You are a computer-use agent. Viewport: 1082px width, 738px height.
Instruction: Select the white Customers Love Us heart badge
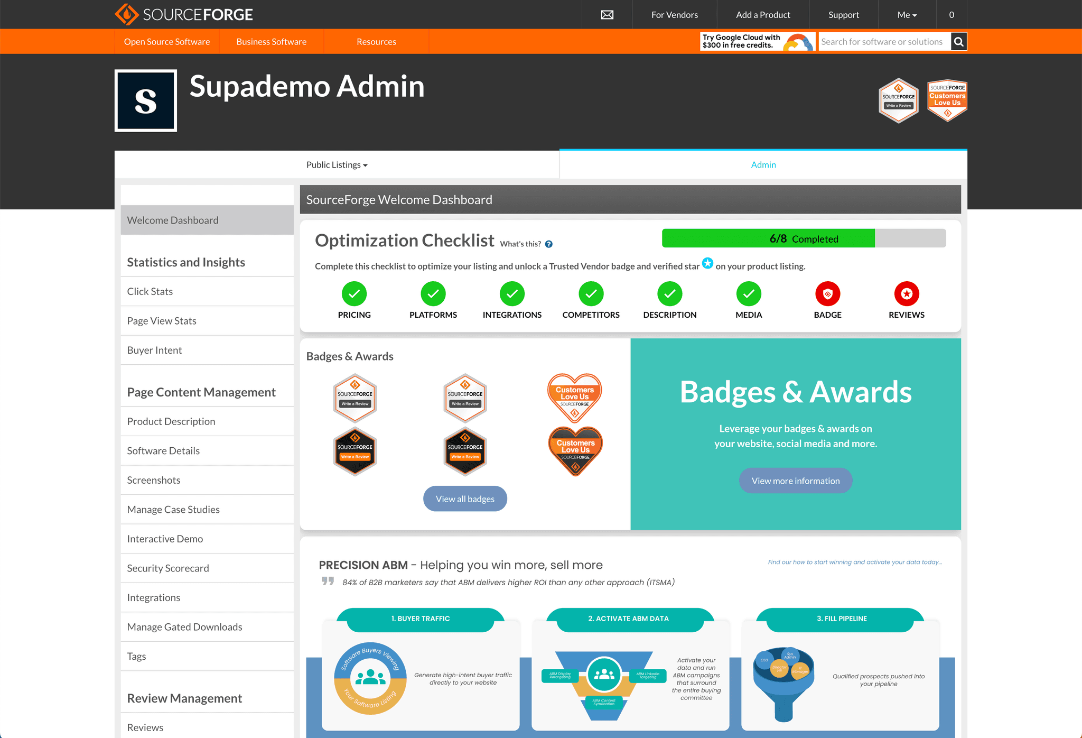[x=575, y=398]
